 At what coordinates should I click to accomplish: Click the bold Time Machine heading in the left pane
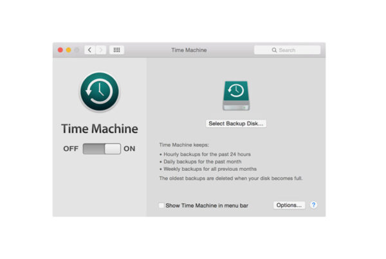click(99, 129)
